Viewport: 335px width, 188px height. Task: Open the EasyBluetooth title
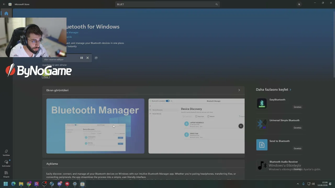[277, 99]
